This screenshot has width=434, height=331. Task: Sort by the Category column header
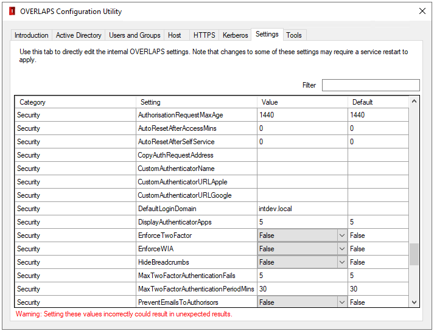(75, 102)
